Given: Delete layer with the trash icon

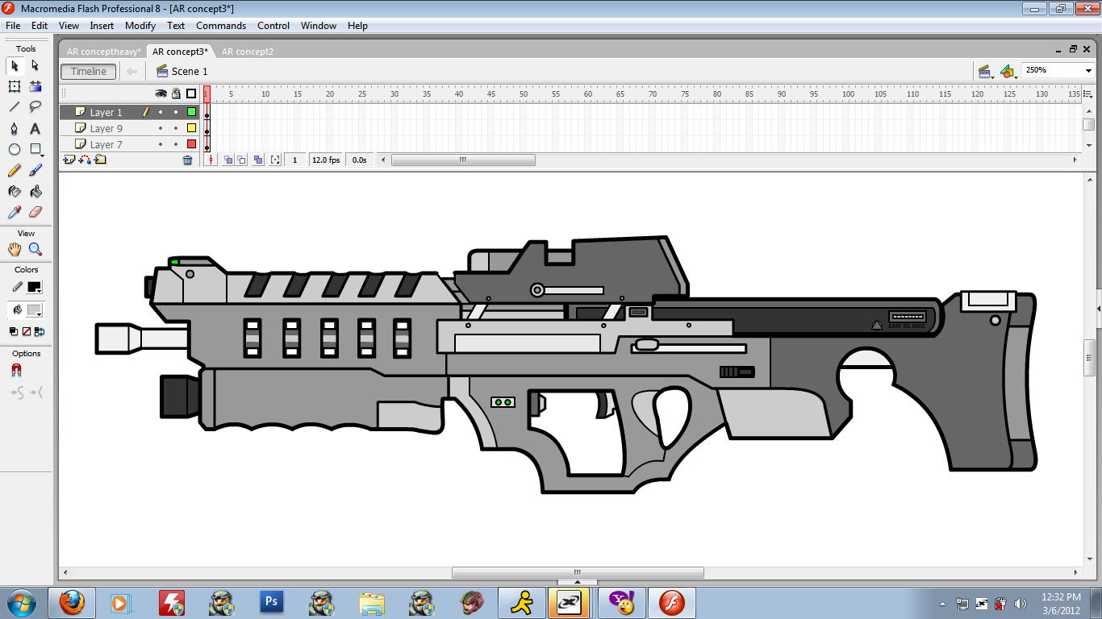Looking at the screenshot, I should (188, 160).
